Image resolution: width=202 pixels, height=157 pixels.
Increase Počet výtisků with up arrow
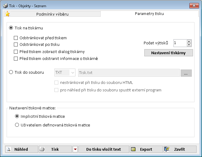tap(189, 42)
